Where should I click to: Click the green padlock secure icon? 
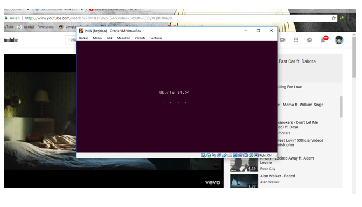click(6, 18)
